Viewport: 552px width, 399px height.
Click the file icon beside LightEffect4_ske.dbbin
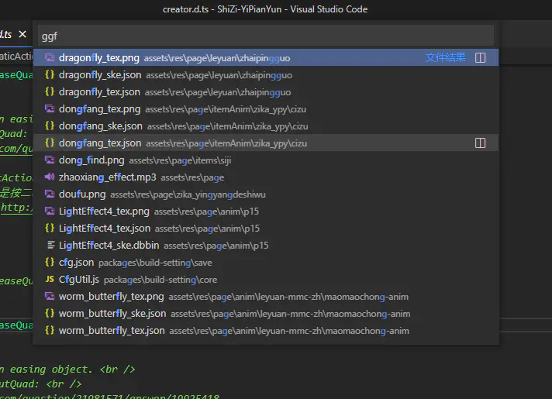coord(50,246)
